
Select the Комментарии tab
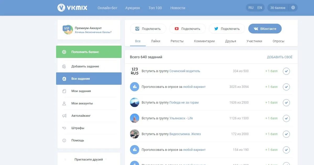204,41
